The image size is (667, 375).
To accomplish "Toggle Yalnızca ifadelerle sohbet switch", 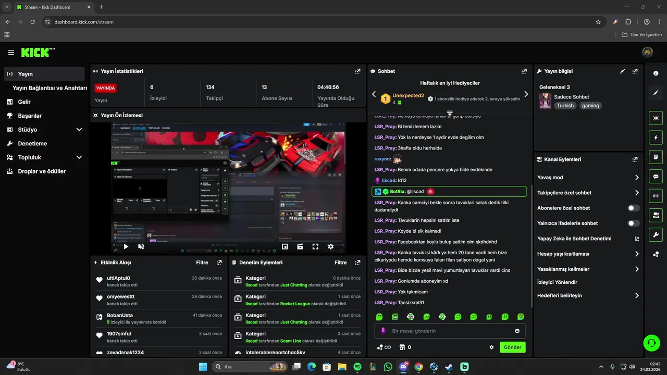I will pyautogui.click(x=634, y=223).
